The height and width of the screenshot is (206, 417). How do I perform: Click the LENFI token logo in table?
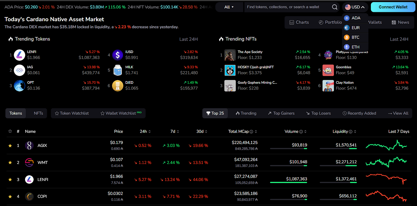tap(29, 179)
